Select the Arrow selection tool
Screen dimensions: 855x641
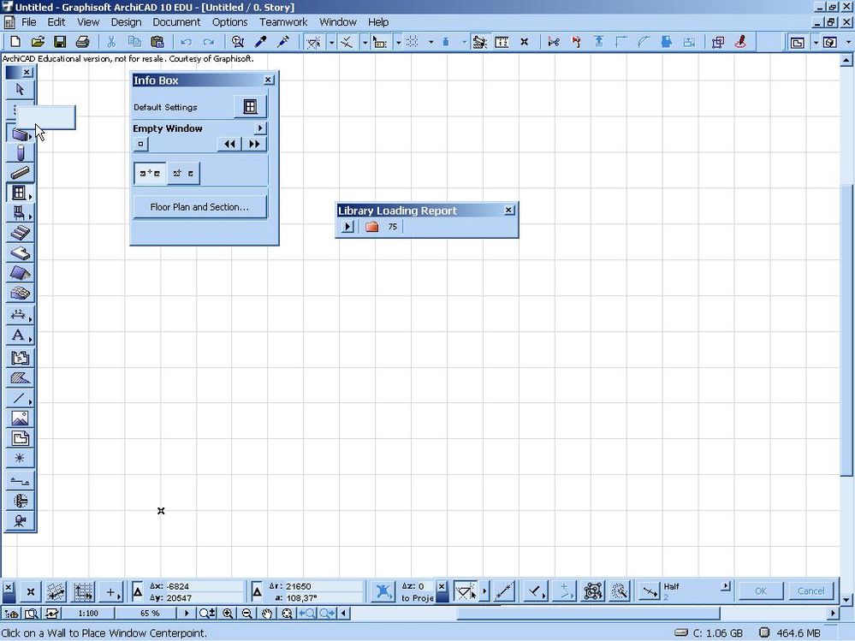click(x=19, y=89)
